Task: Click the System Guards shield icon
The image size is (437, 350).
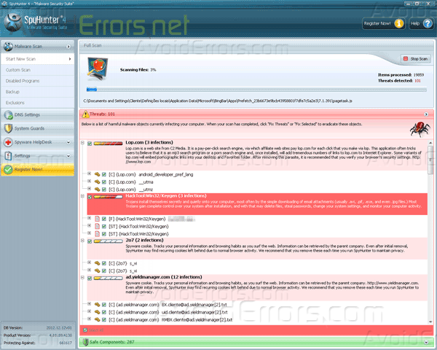Action: tap(8, 128)
